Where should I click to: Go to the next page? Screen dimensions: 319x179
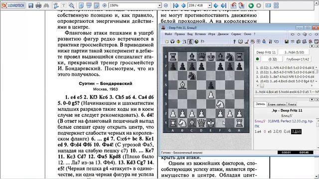(x=216, y=5)
